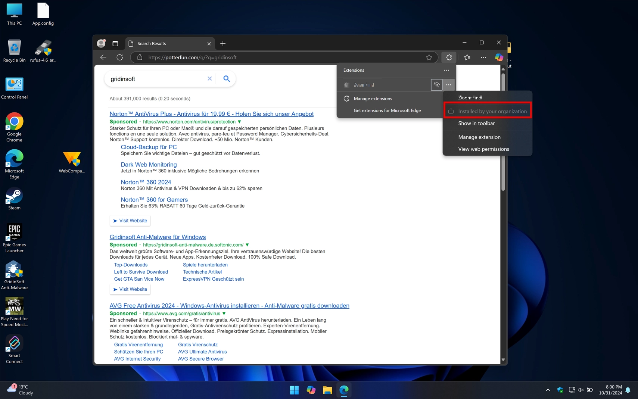The height and width of the screenshot is (399, 638).
Task: Open the Settings and more ellipsis icon
Action: pos(483,57)
